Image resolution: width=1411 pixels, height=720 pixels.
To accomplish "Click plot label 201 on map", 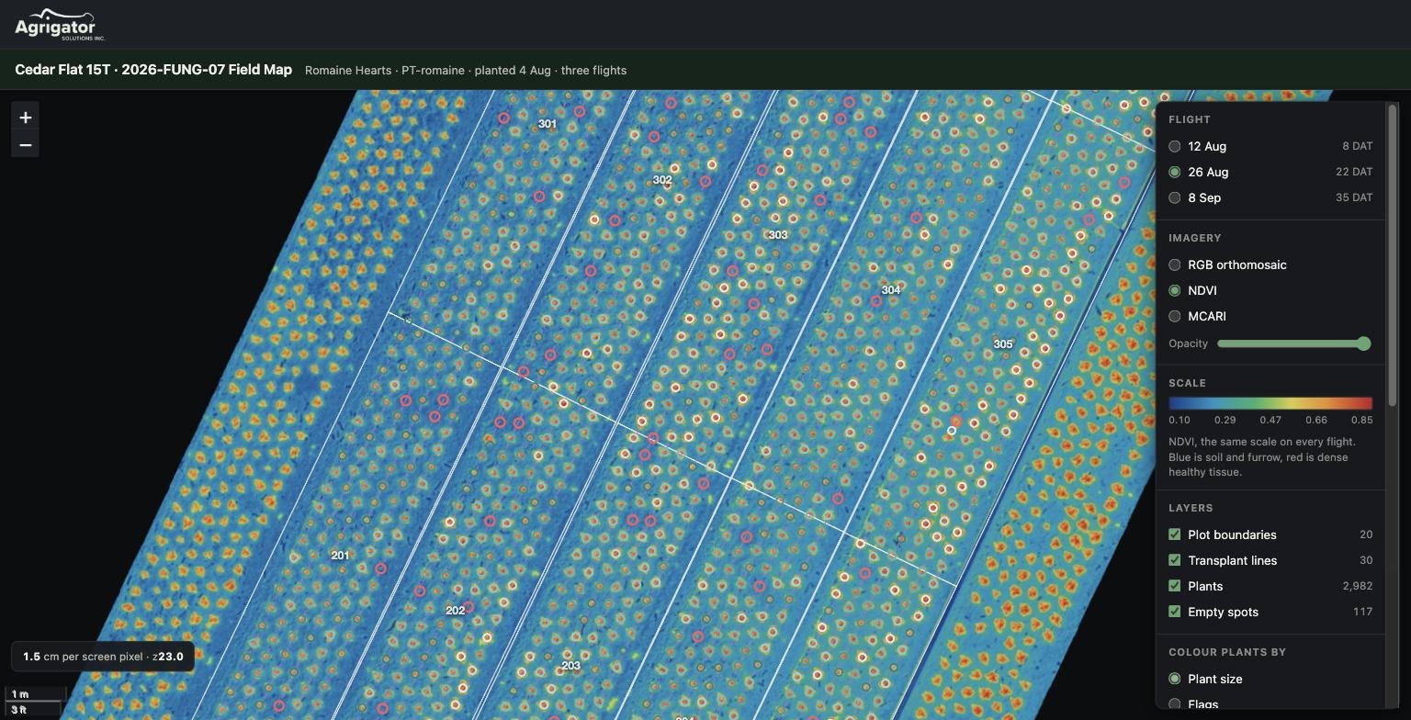I will pos(340,556).
